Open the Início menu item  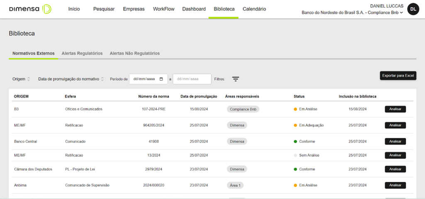(74, 9)
